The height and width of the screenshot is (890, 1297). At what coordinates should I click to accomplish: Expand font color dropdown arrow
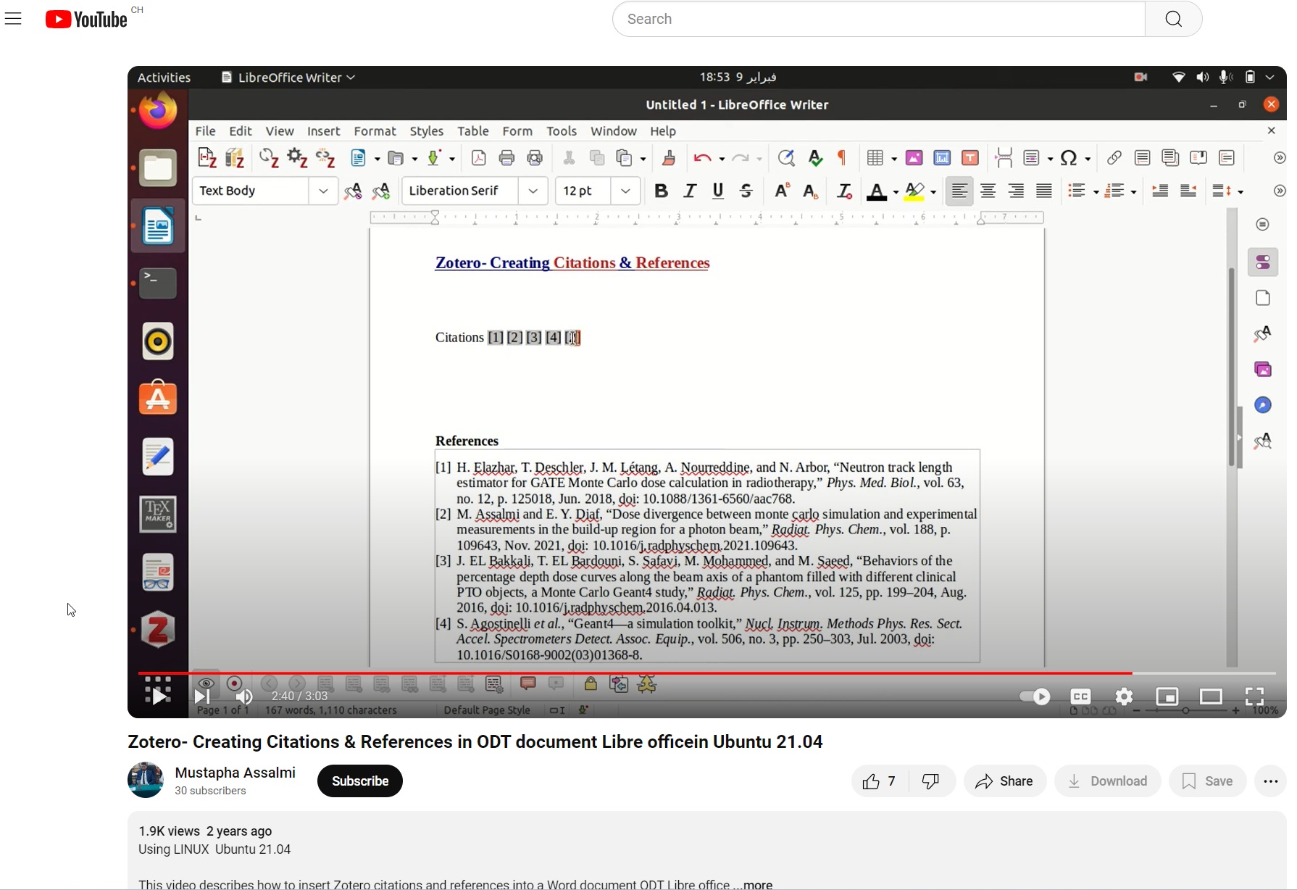coord(896,193)
